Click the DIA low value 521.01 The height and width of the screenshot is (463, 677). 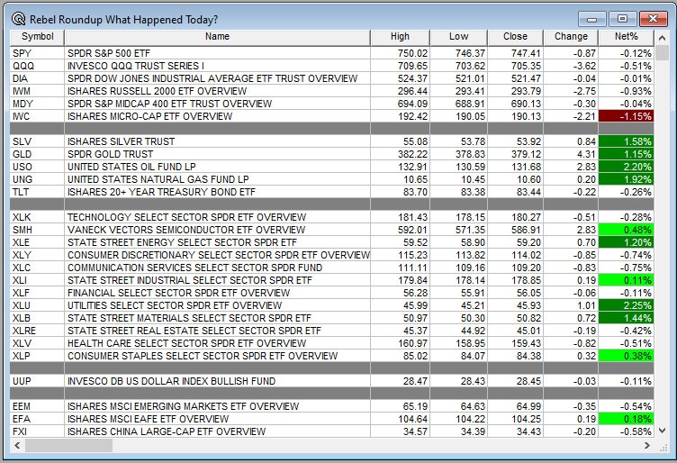click(x=458, y=78)
